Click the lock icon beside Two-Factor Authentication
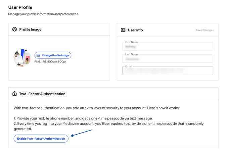 point(14,94)
